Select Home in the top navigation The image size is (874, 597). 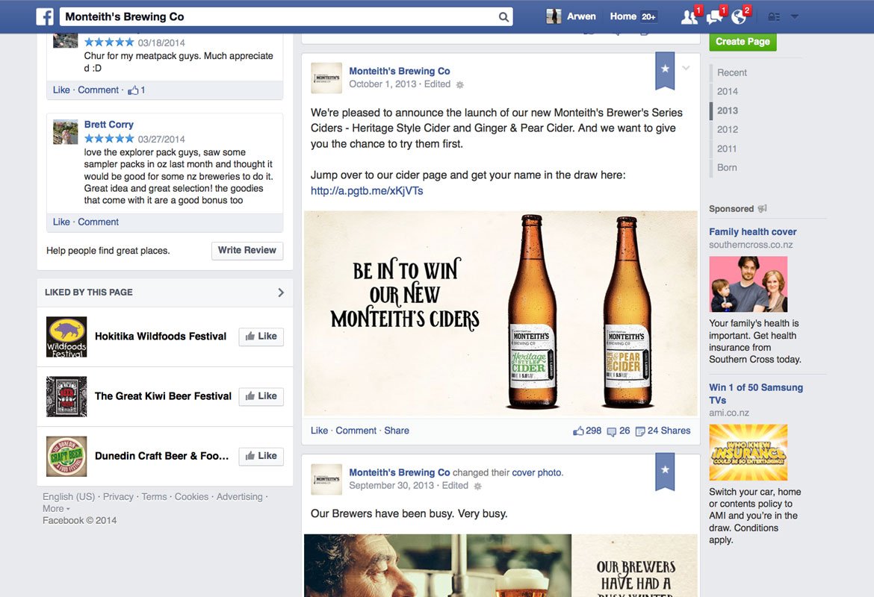622,16
